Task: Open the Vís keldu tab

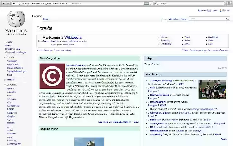Action: coord(173,19)
